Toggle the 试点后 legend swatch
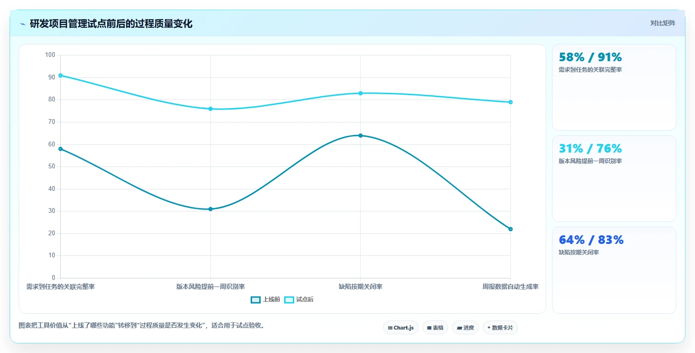 [x=289, y=300]
